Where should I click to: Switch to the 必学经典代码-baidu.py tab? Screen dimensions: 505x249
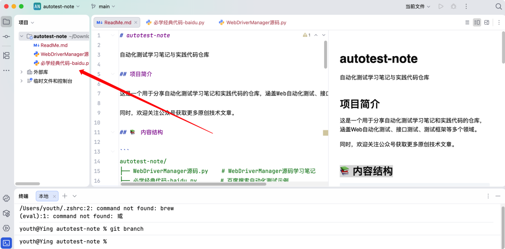(x=175, y=22)
